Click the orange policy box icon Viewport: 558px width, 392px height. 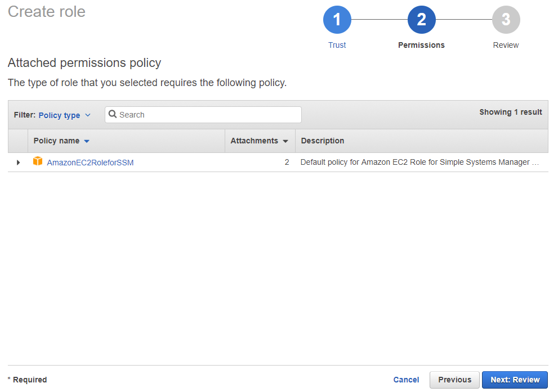pyautogui.click(x=38, y=161)
